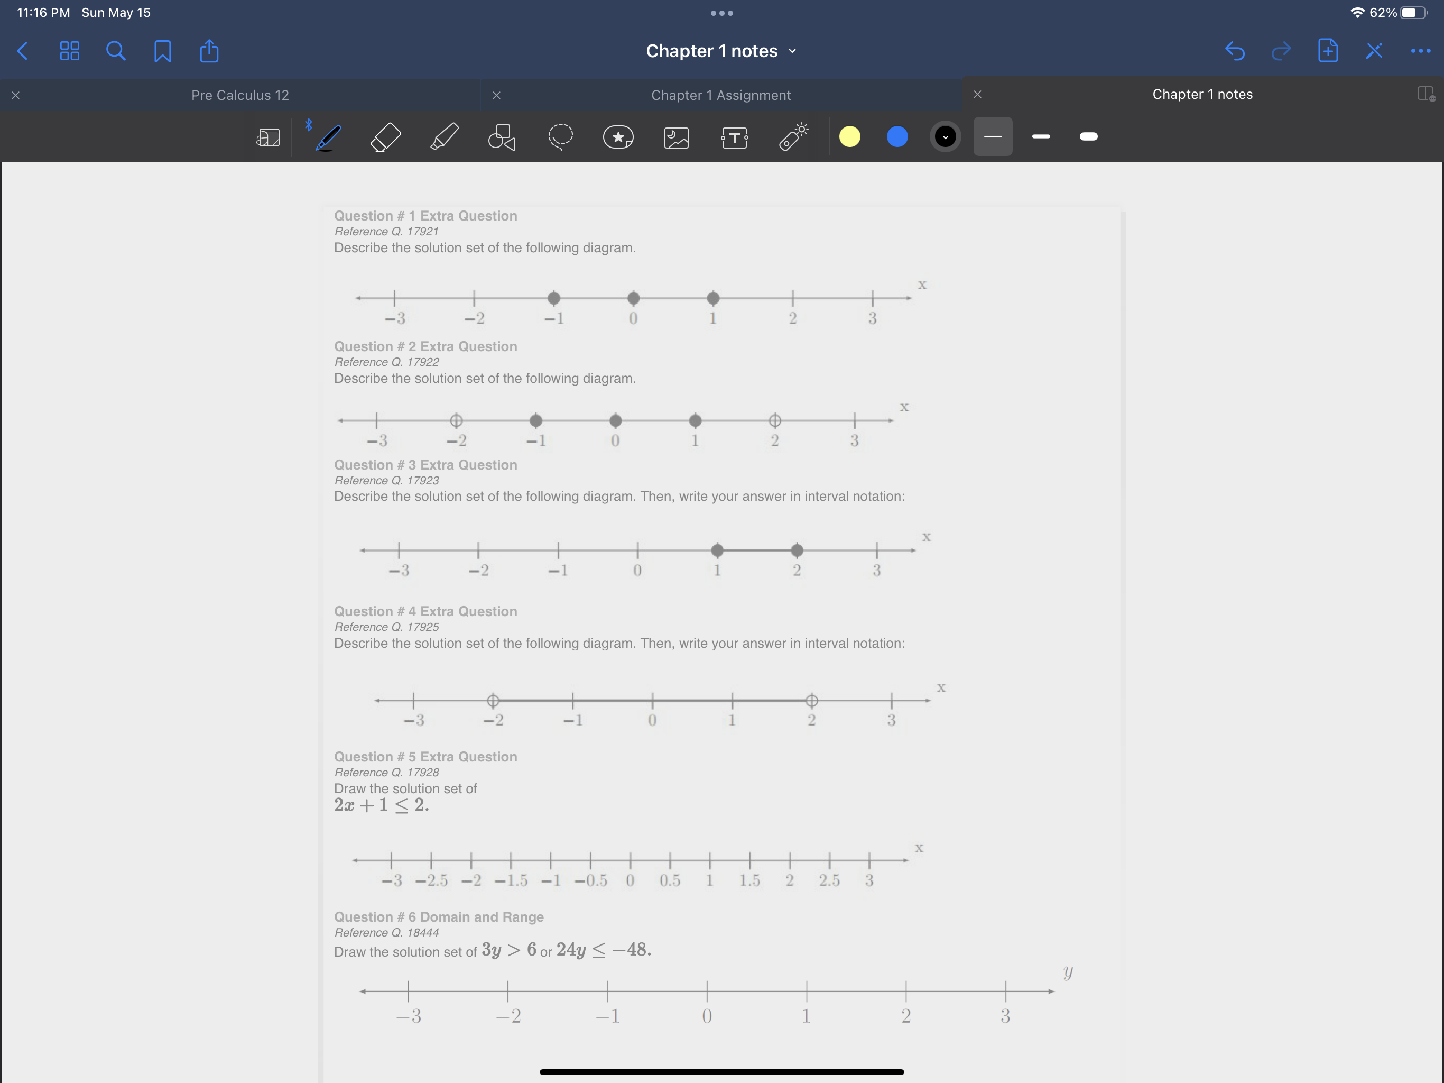The height and width of the screenshot is (1083, 1444).
Task: Open the black color picker dropdown
Action: [945, 137]
